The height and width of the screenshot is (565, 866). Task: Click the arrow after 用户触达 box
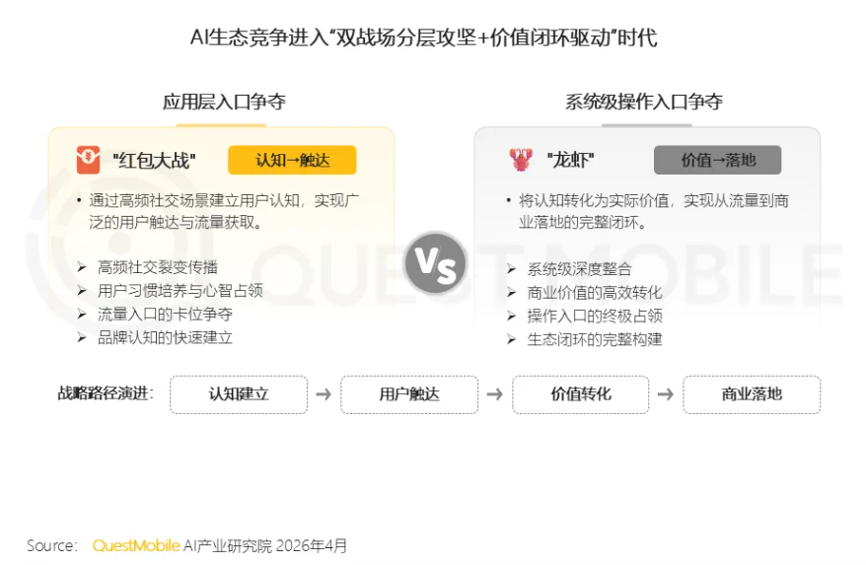click(x=495, y=394)
